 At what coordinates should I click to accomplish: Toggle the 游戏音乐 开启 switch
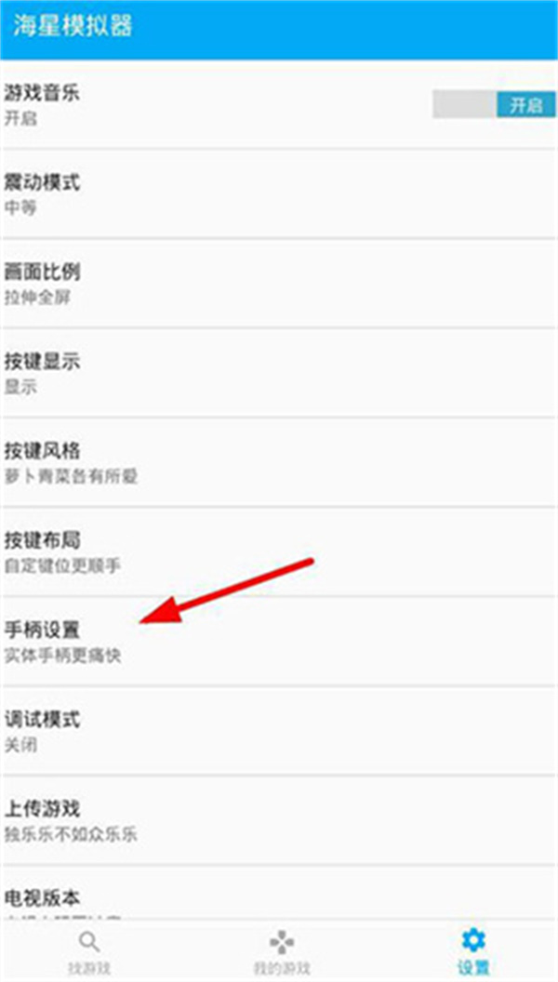click(x=494, y=104)
